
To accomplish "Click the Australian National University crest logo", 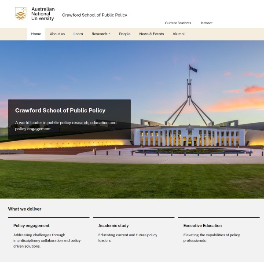I will (x=21, y=14).
